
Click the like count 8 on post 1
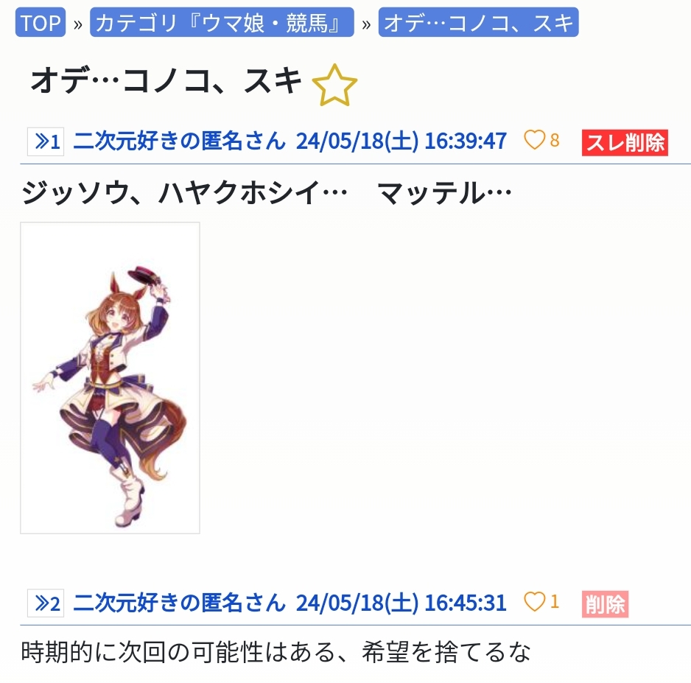tap(555, 141)
